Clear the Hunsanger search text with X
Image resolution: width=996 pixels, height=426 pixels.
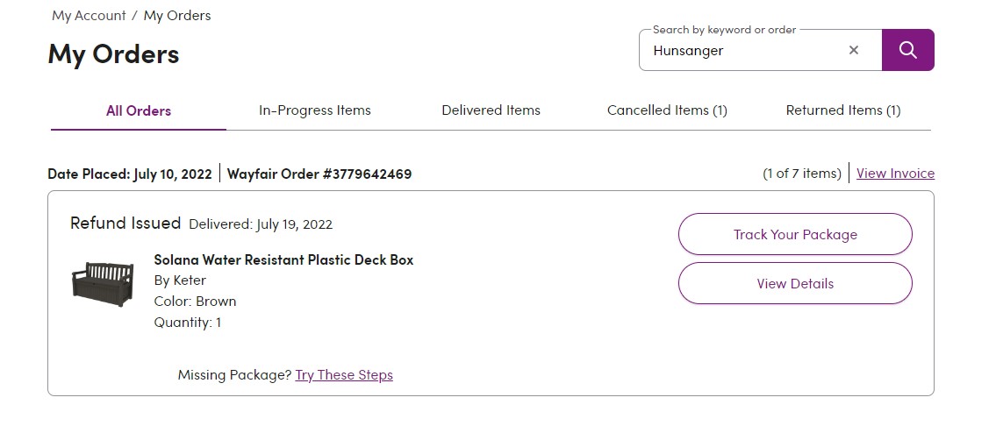(x=854, y=50)
